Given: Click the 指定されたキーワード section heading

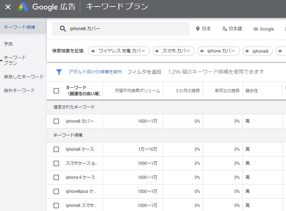Looking at the screenshot, I should [x=74, y=107].
